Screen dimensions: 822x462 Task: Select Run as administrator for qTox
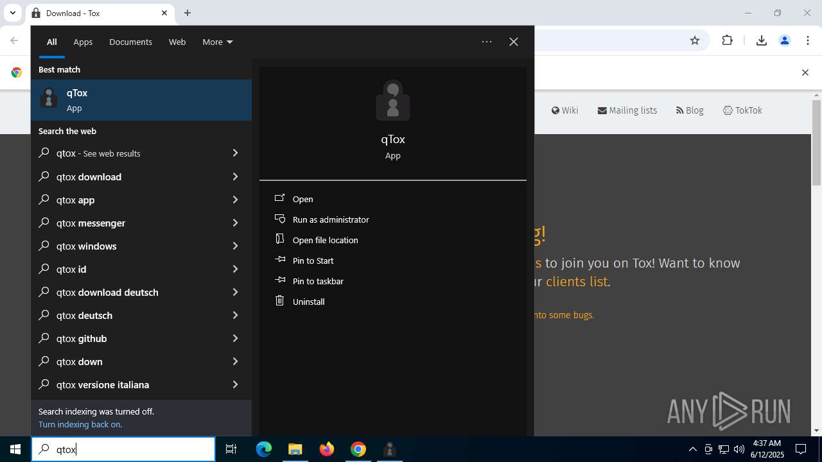coord(331,219)
